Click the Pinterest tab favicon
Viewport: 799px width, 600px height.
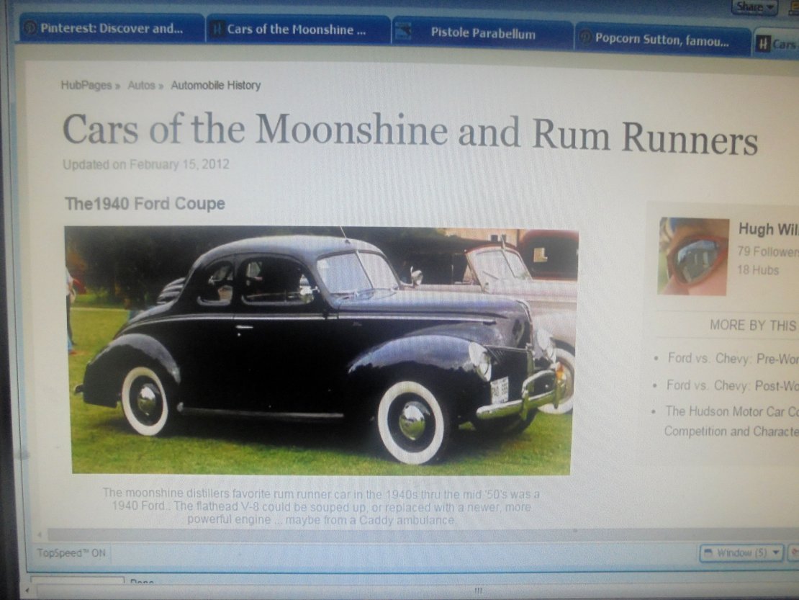pyautogui.click(x=30, y=27)
